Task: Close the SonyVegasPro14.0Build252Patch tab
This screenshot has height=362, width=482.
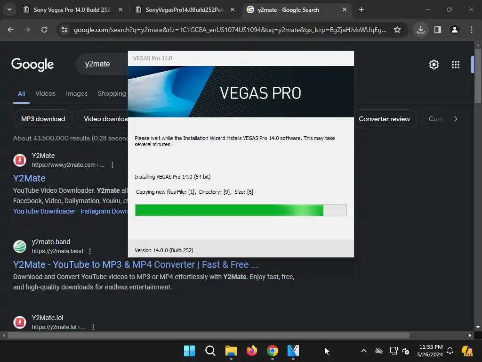Action: pos(233,9)
